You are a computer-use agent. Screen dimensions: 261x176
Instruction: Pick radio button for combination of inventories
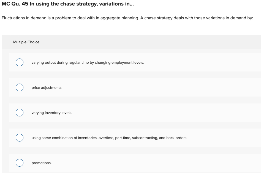(19, 138)
